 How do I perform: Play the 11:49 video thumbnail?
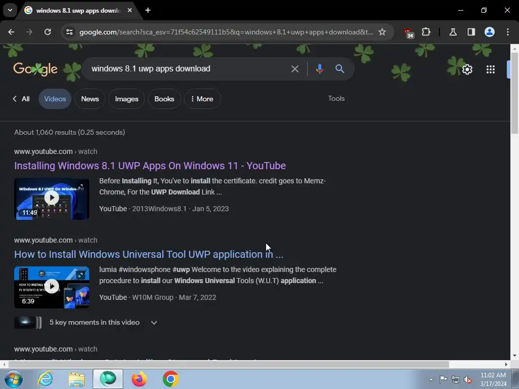(x=52, y=199)
